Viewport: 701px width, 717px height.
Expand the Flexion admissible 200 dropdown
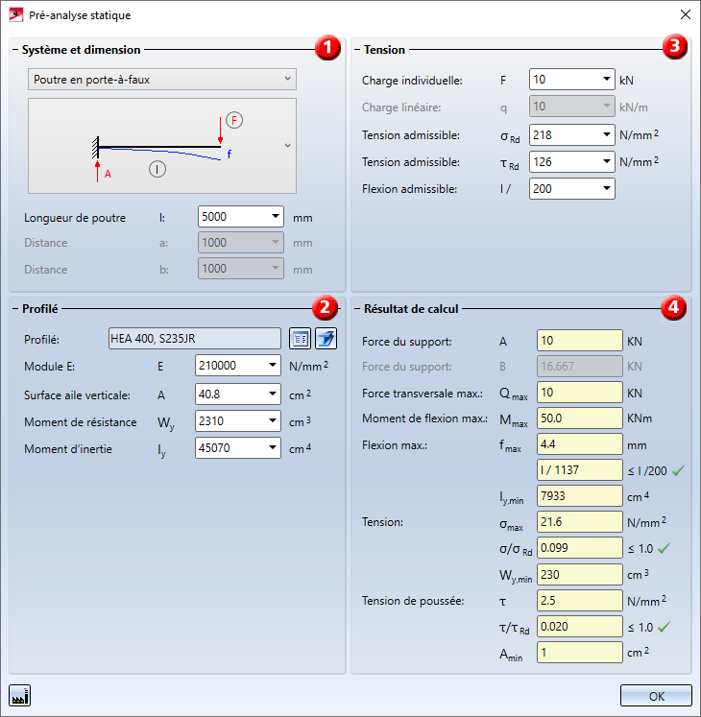606,189
